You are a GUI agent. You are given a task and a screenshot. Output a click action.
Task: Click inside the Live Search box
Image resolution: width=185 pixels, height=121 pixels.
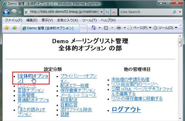[x=146, y=12]
